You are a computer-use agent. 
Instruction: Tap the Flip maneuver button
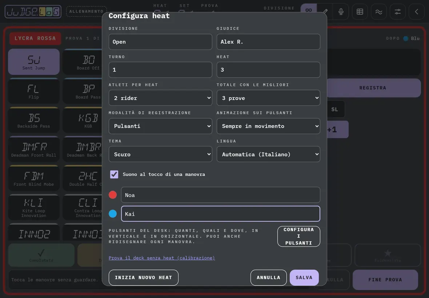point(34,91)
